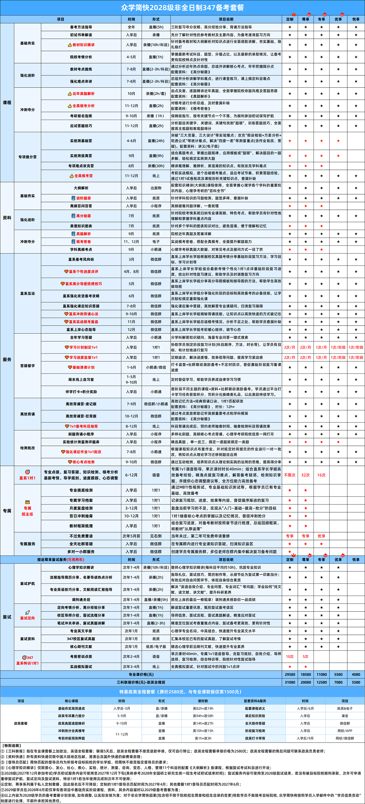
Task: Select the top 悦享 column header
Action: (356, 19)
